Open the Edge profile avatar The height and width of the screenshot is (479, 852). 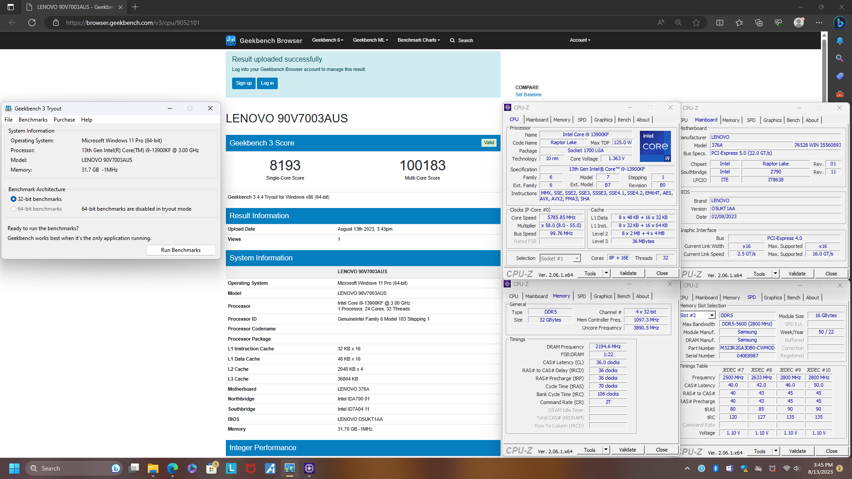click(799, 23)
